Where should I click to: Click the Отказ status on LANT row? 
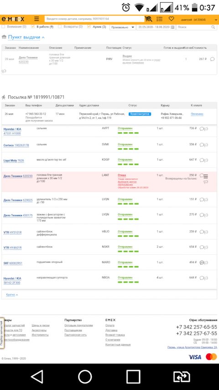tap(122, 175)
